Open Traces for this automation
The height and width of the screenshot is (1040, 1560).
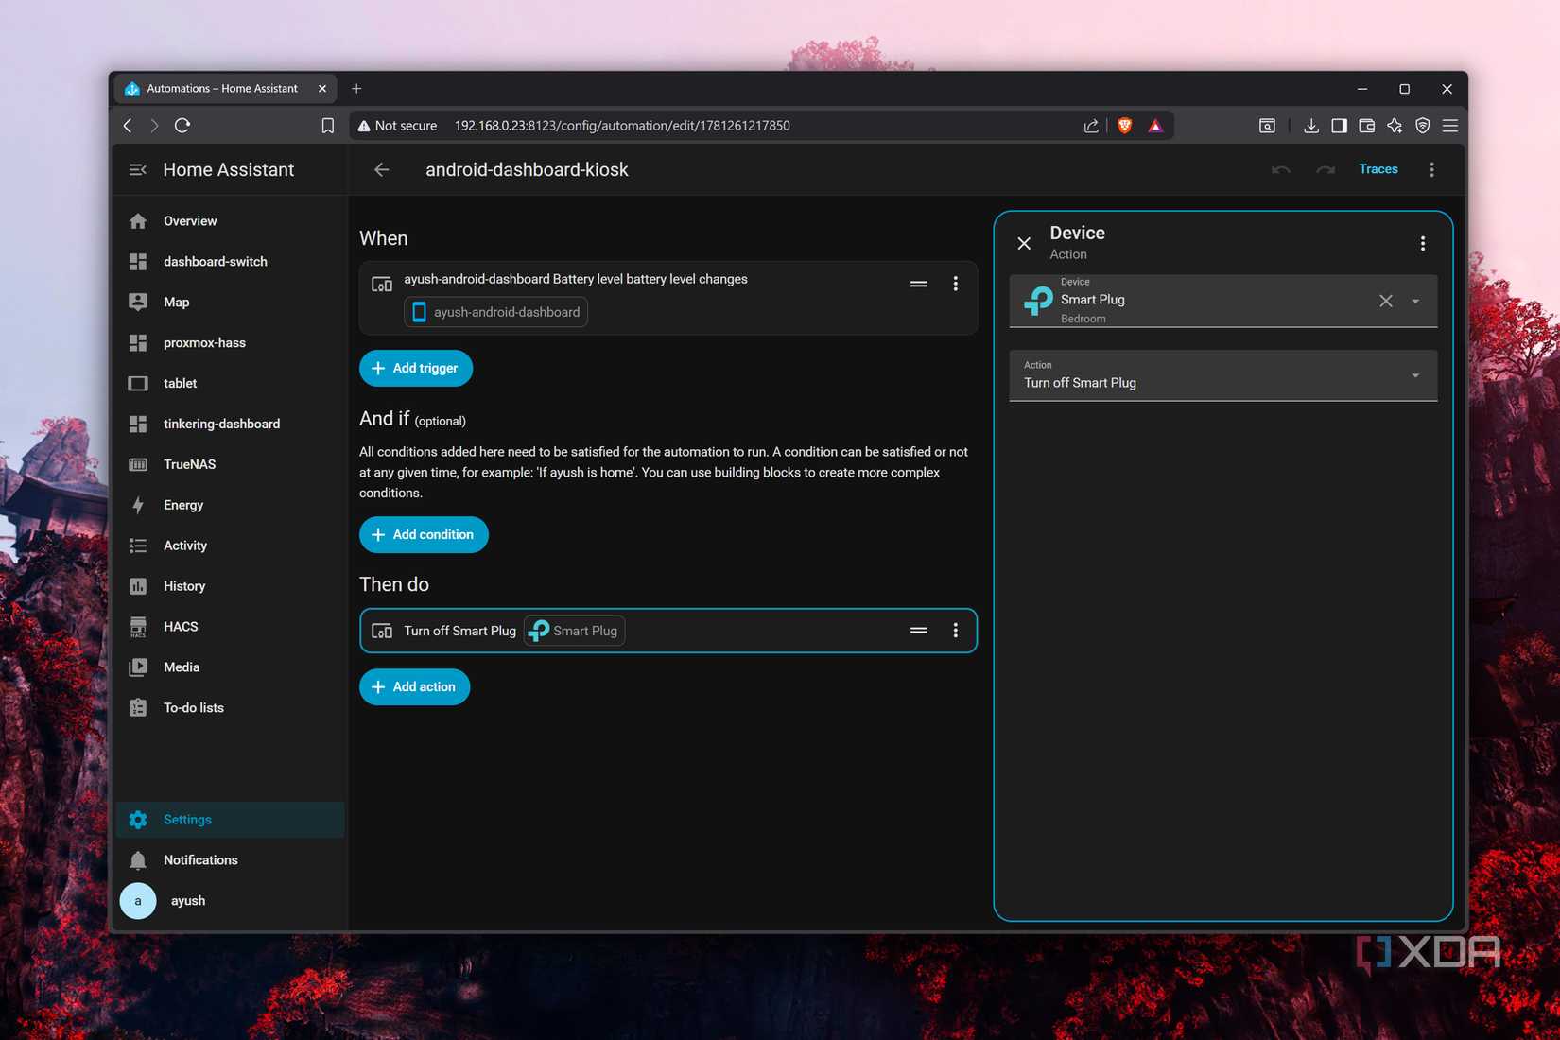coord(1378,169)
